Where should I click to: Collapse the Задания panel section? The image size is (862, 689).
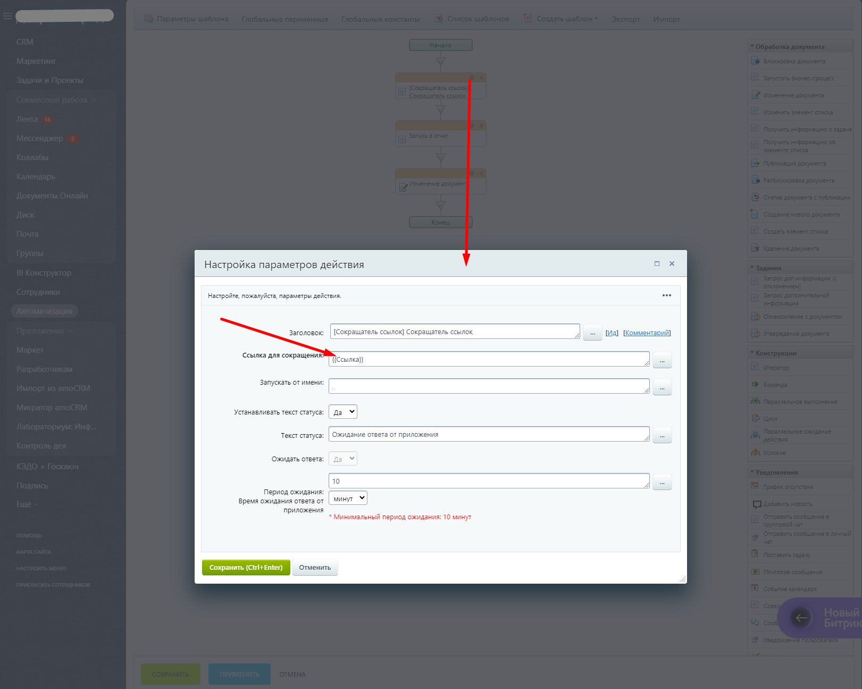click(x=752, y=268)
